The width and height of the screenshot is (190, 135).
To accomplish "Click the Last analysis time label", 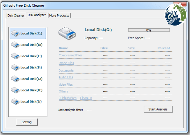I will pyautogui.click(x=70, y=110).
